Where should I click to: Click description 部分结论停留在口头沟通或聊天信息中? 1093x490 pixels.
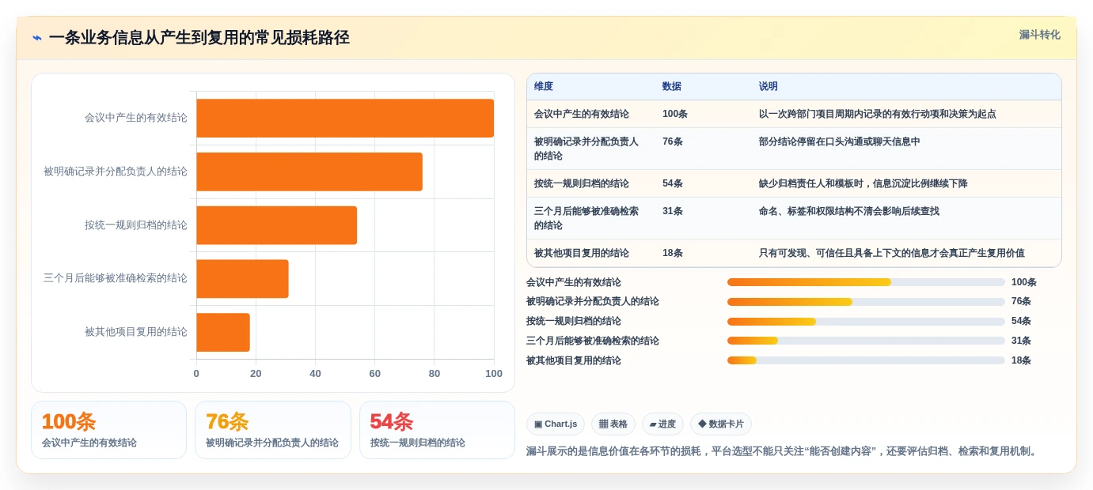tap(840, 141)
